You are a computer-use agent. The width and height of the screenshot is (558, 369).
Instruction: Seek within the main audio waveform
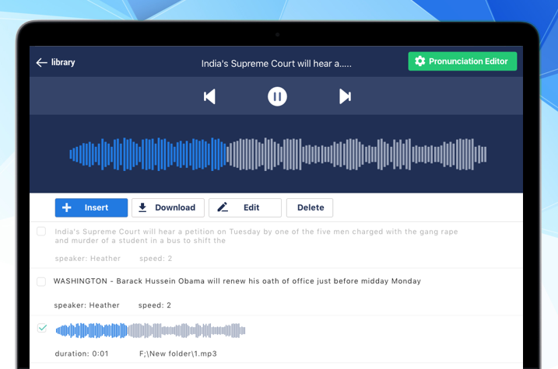click(278, 154)
